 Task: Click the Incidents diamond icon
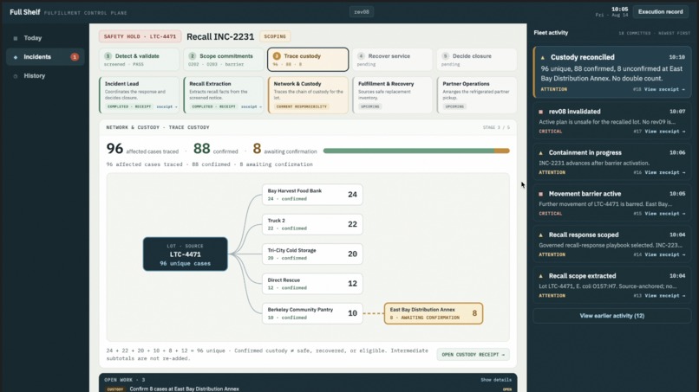point(16,57)
